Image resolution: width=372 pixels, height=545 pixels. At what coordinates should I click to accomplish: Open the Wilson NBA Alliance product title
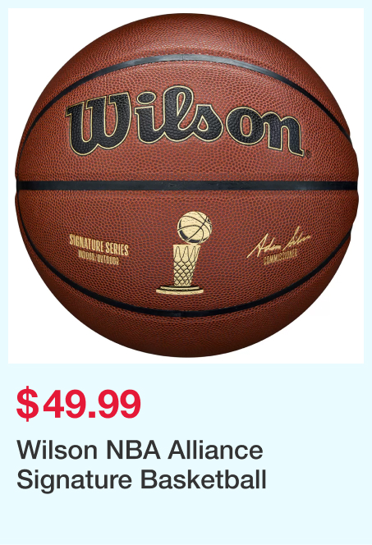(140, 450)
